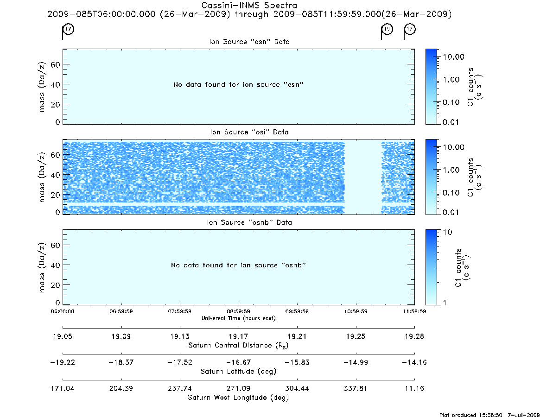This screenshot has width=540, height=417.
Task: Click 'No data found for ion source "osnb"' message
Action: click(x=238, y=265)
